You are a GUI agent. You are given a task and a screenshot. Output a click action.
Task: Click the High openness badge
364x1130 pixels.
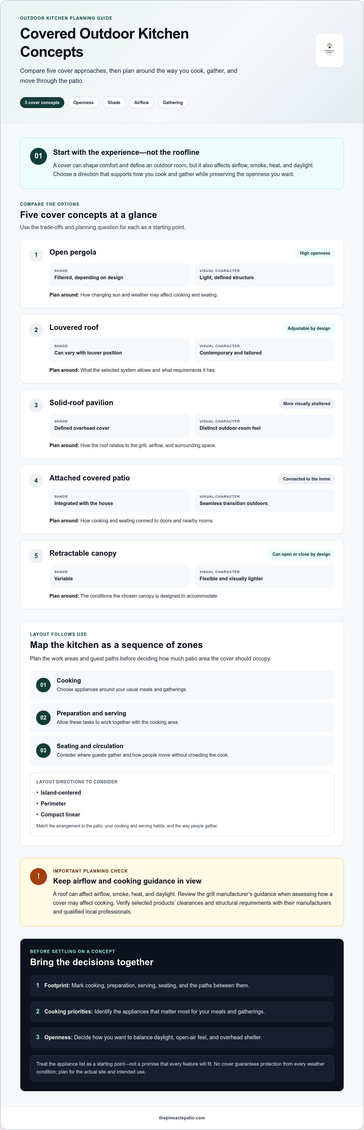tap(315, 253)
